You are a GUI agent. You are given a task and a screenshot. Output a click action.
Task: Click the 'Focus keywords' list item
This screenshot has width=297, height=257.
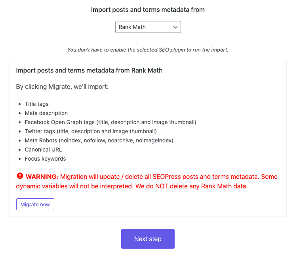pos(45,159)
